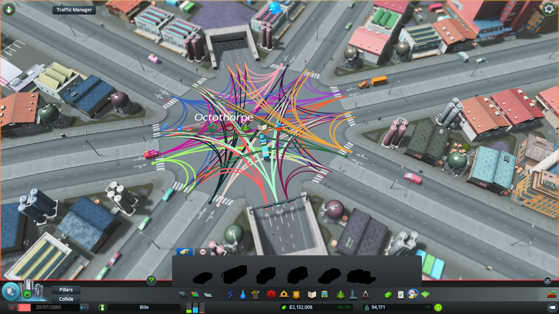Image resolution: width=559 pixels, height=314 pixels.
Task: Toggle bus vehicle restriction silhouette
Action: [235, 274]
